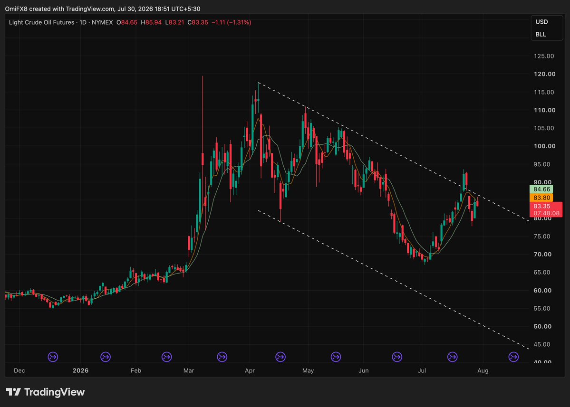Click the low value L83.21

(x=175, y=22)
